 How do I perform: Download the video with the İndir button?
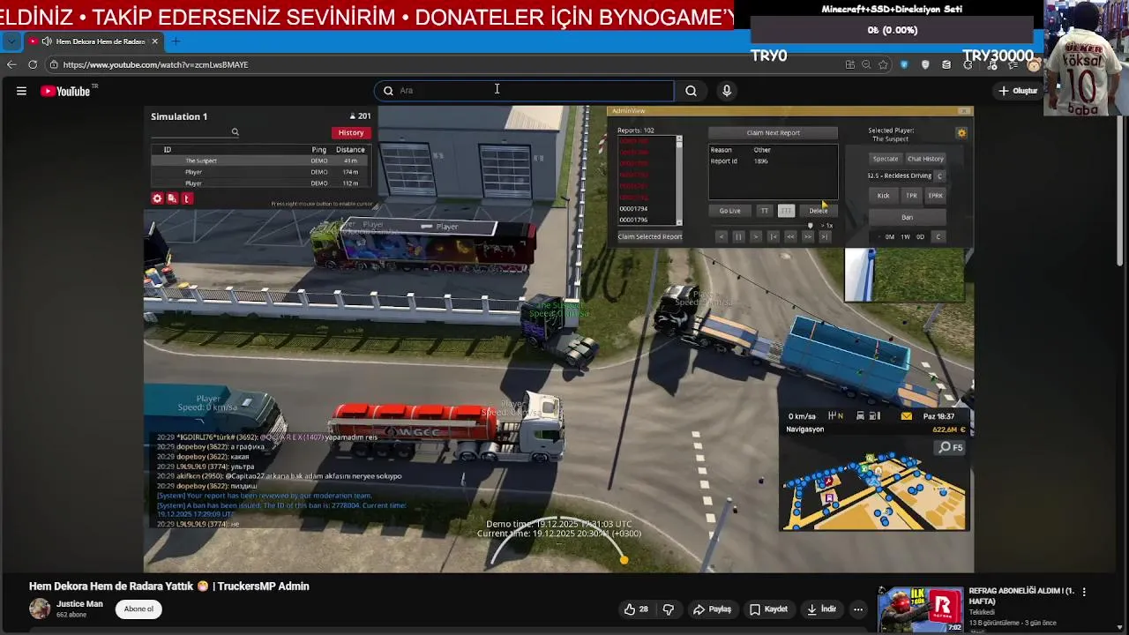(x=821, y=609)
